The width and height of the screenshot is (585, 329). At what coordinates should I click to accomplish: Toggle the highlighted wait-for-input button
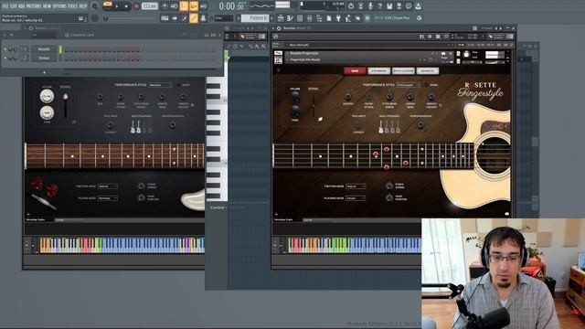pos(184,6)
